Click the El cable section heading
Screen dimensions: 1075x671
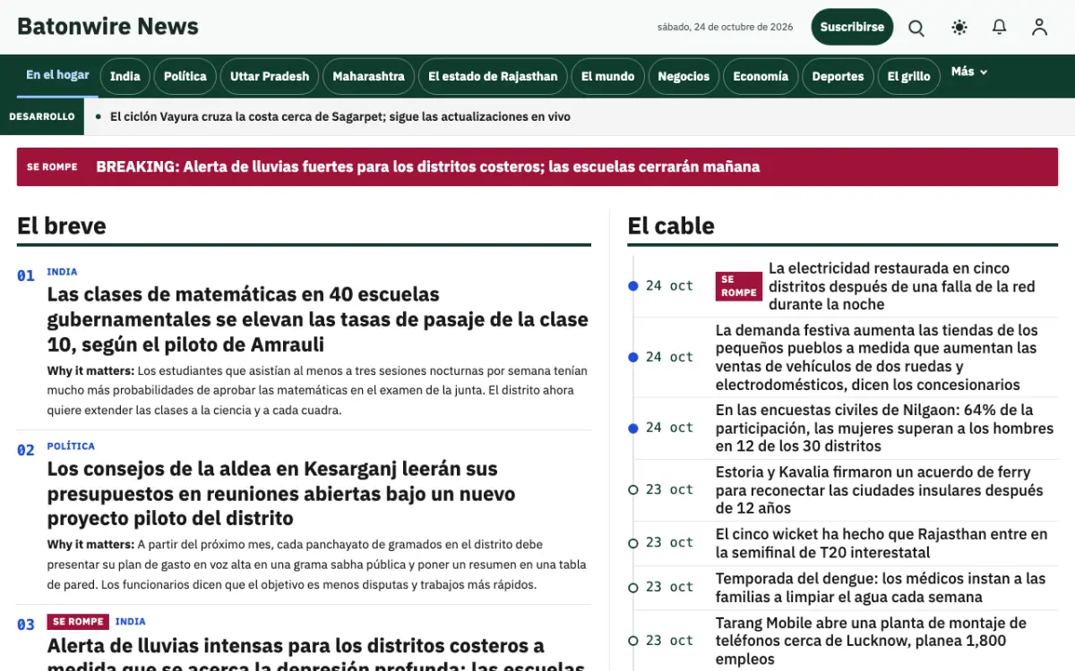pos(671,226)
